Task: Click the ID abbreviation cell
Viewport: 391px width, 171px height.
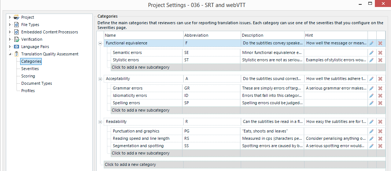Action: (211, 96)
